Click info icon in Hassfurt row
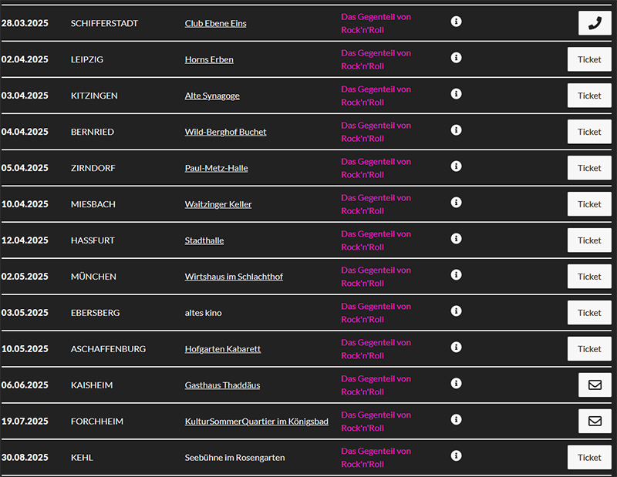The height and width of the screenshot is (477, 617). 456,239
